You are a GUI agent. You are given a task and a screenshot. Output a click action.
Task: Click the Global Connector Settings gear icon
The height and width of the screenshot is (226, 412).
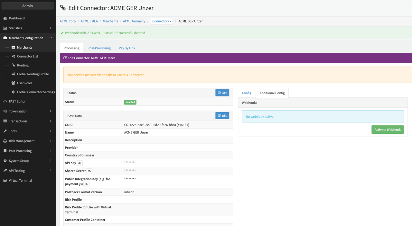[x=13, y=92]
